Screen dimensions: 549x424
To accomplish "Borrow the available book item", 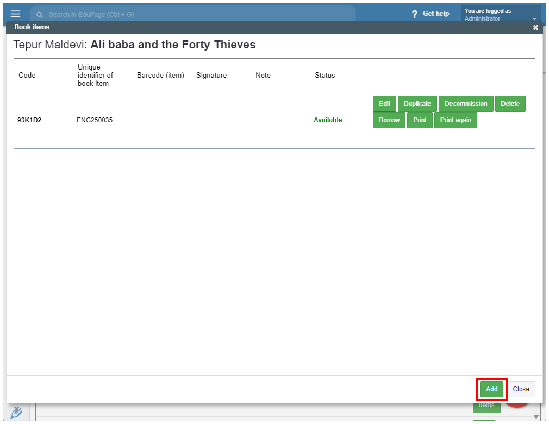I will (x=389, y=120).
